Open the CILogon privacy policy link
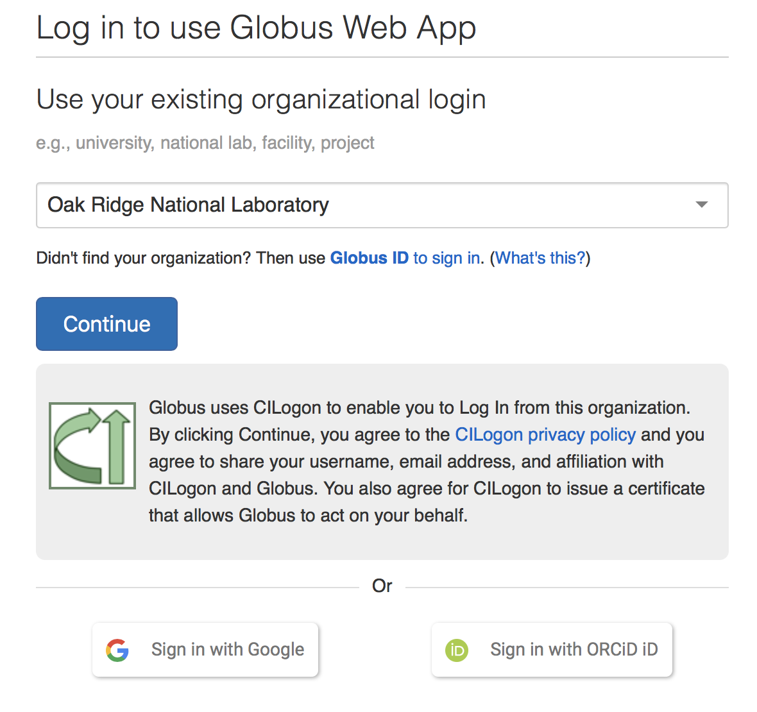 (x=545, y=434)
